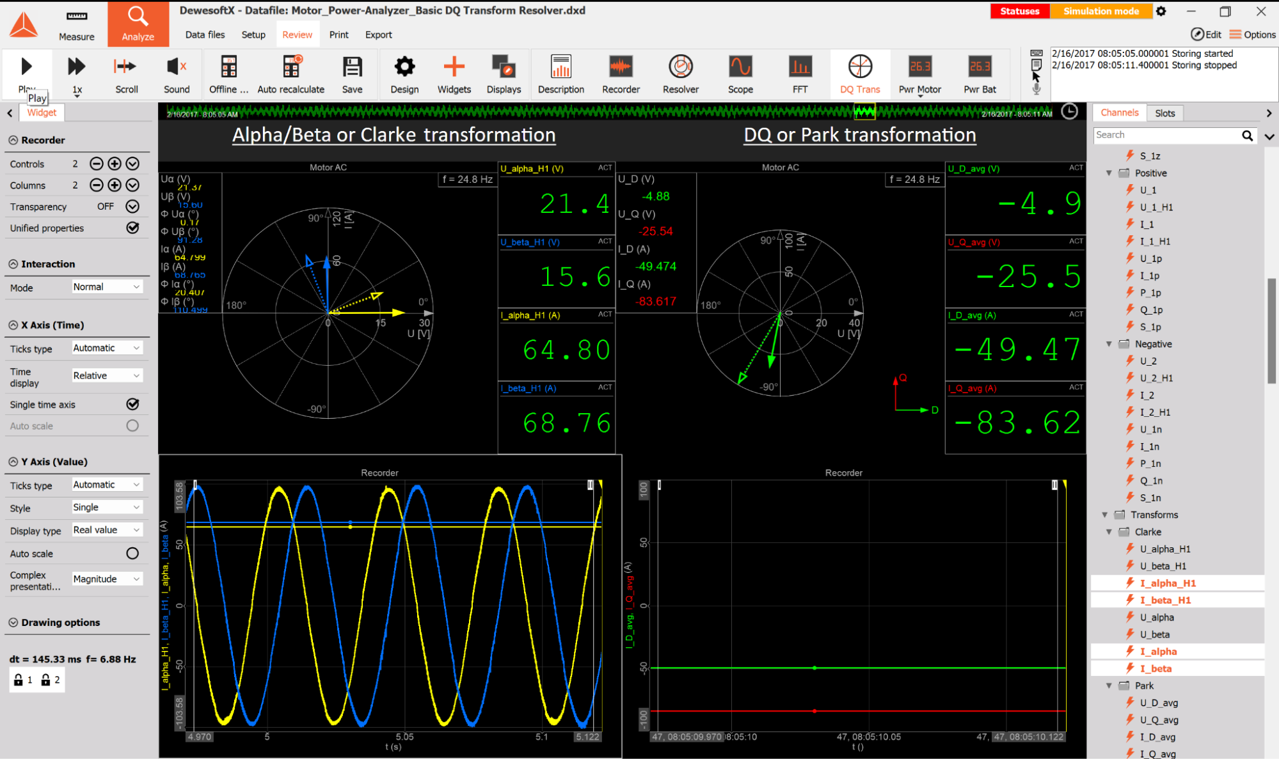1279x759 pixels.
Task: Open the Setup menu
Action: tap(253, 35)
